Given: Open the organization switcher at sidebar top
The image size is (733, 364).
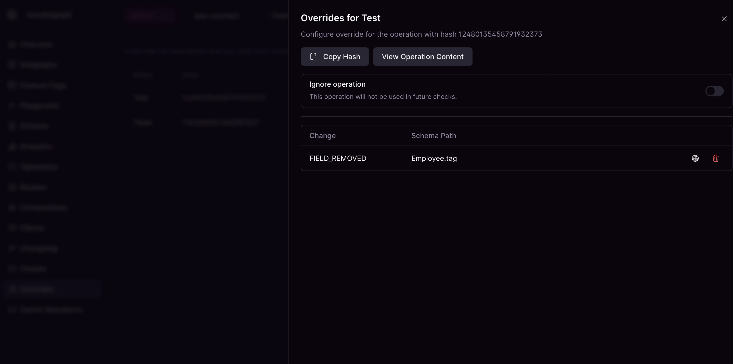Looking at the screenshot, I should [x=48, y=15].
